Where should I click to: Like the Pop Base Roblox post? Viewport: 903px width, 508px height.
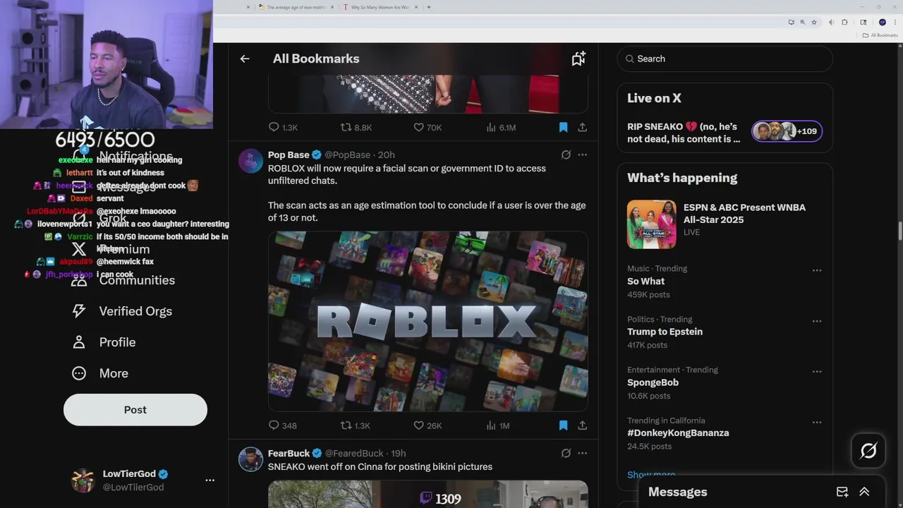click(428, 425)
